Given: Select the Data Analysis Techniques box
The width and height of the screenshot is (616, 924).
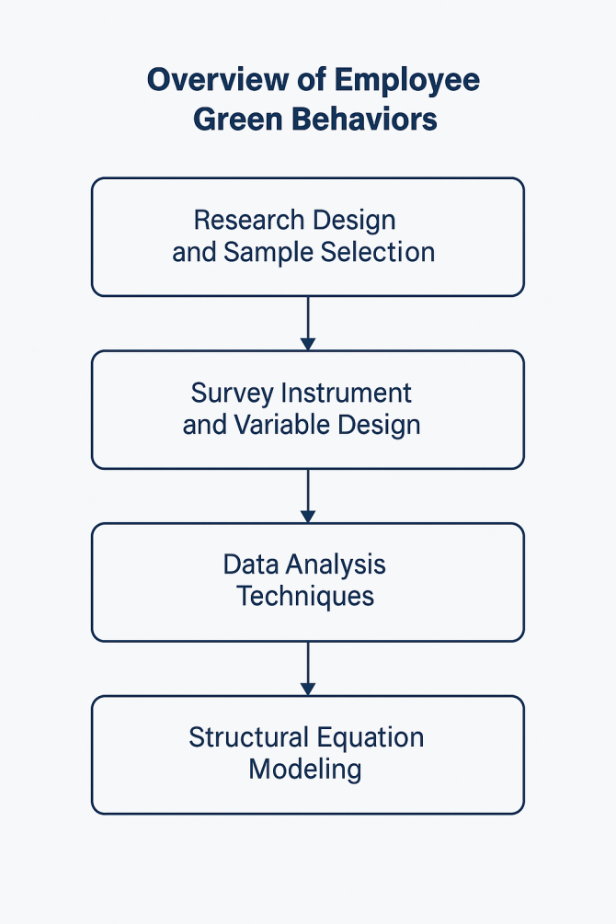Looking at the screenshot, I should tap(308, 582).
